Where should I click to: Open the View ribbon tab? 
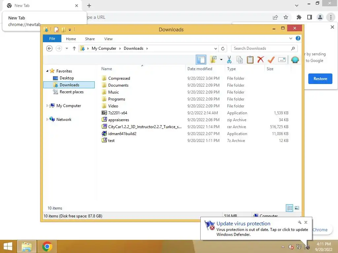(x=108, y=39)
